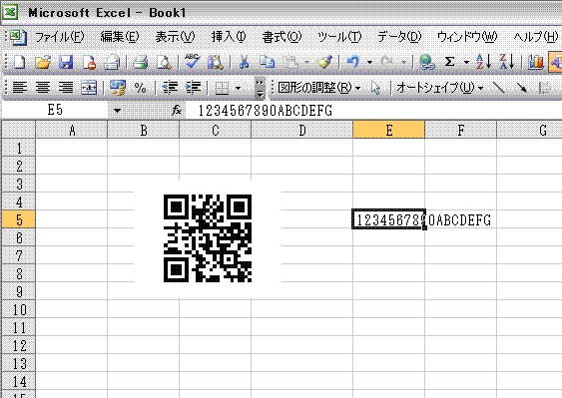Expand the Borders dropdown arrow
Image resolution: width=562 pixels, height=398 pixels.
238,88
